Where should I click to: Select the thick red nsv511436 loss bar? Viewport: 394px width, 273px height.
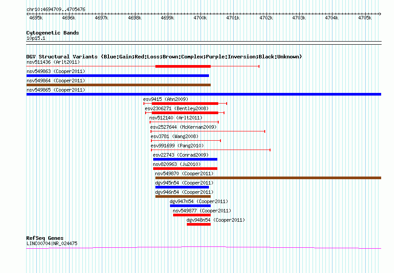(183, 66)
